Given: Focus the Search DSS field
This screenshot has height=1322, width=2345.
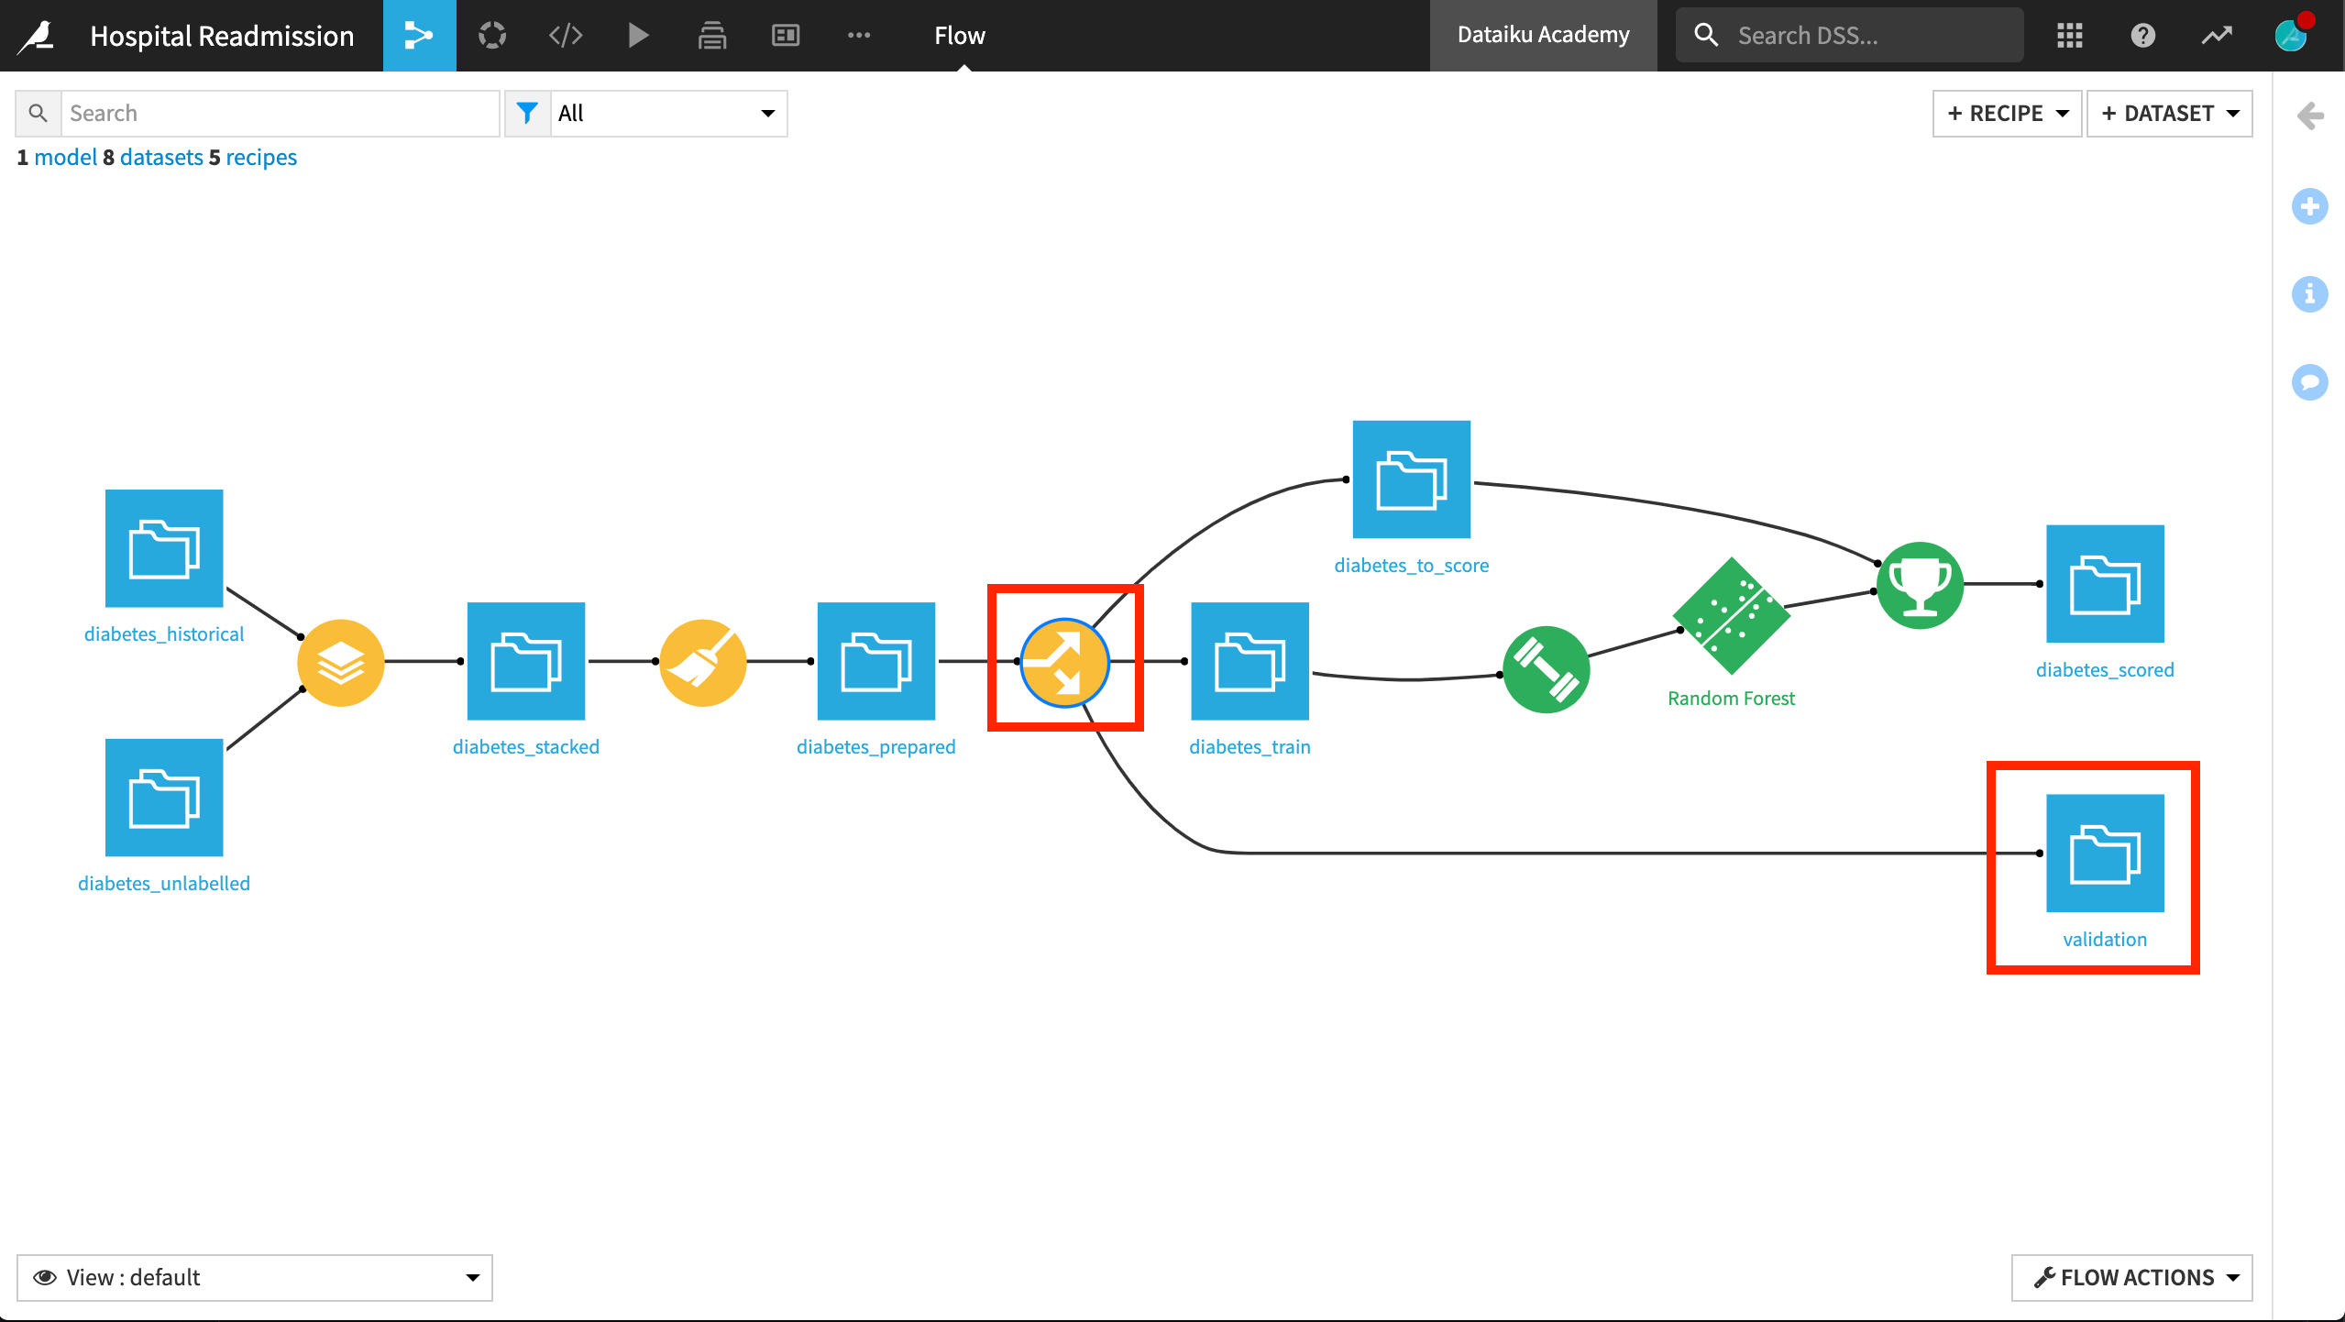Looking at the screenshot, I should coord(1850,36).
